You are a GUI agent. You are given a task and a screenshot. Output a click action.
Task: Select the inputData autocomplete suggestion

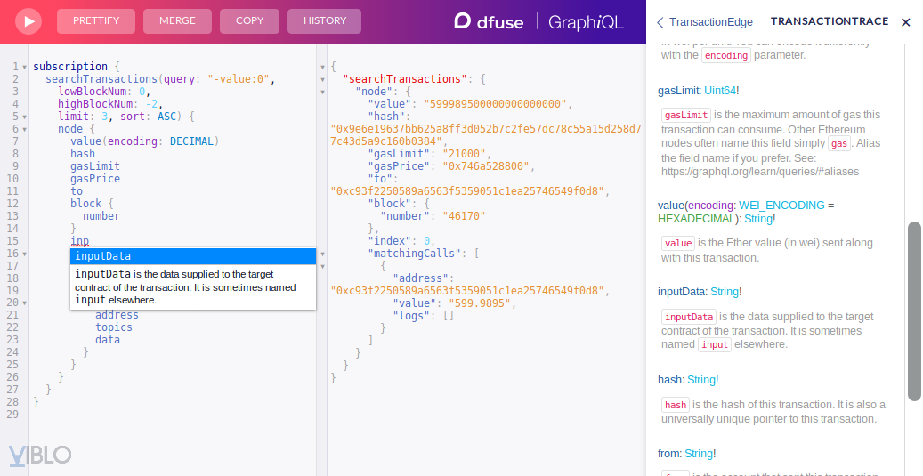[193, 256]
